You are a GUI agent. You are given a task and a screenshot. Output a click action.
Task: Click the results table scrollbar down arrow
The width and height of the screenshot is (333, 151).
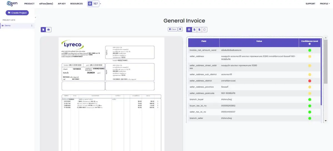(x=326, y=121)
